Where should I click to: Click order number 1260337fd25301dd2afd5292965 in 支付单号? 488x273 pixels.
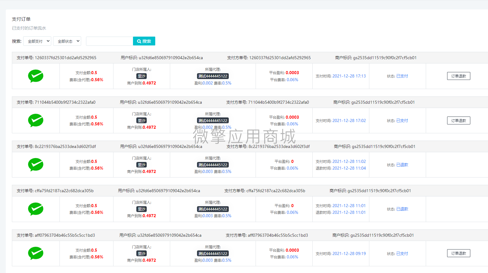click(x=66, y=58)
